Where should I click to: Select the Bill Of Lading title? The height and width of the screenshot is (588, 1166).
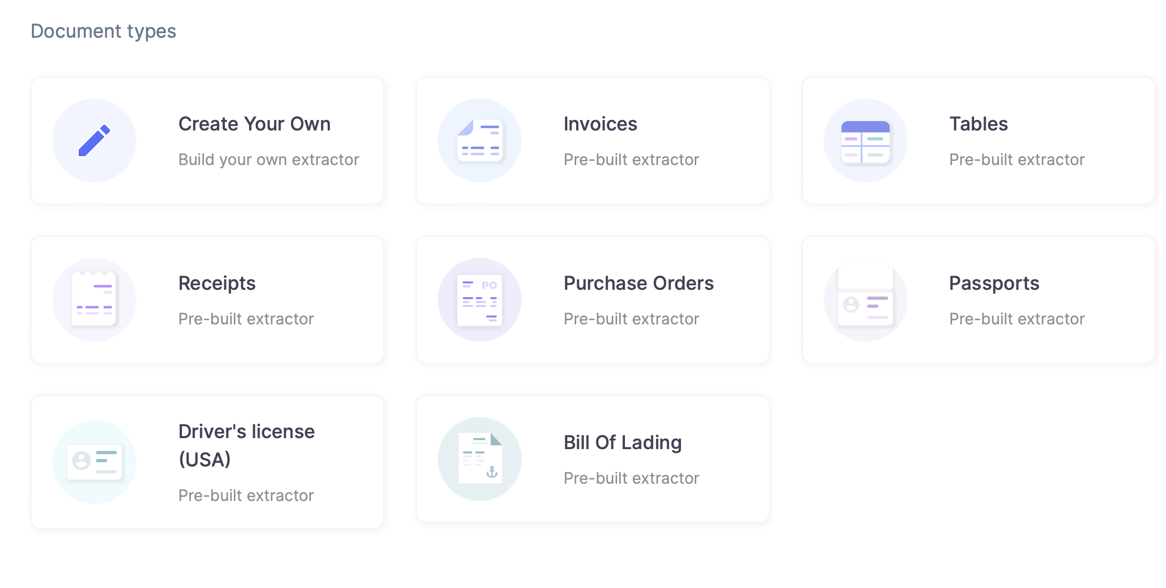tap(623, 443)
